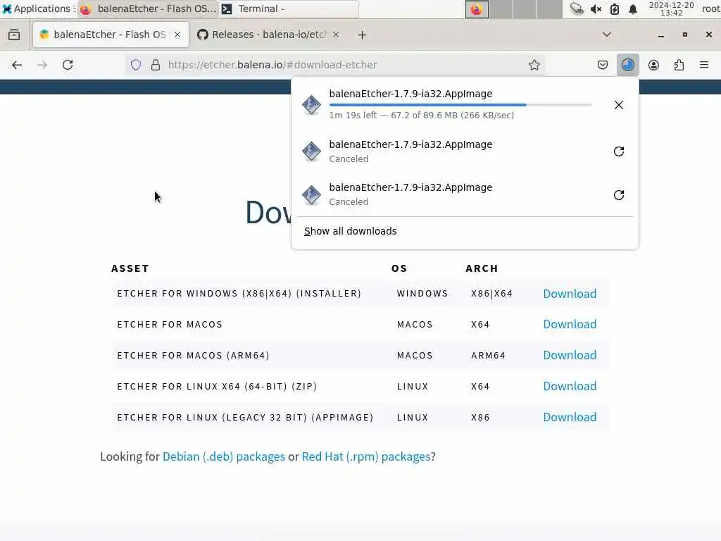721x541 pixels.
Task: Click the clock date and time
Action: 671,8
